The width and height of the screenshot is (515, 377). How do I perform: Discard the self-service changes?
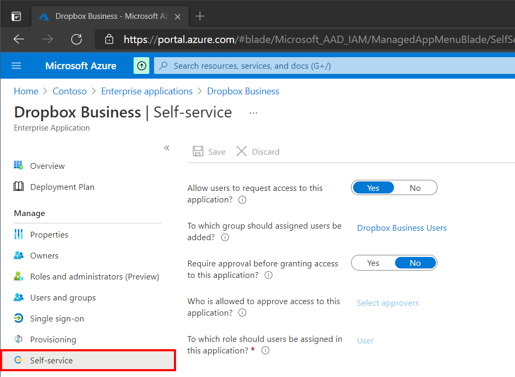click(258, 152)
